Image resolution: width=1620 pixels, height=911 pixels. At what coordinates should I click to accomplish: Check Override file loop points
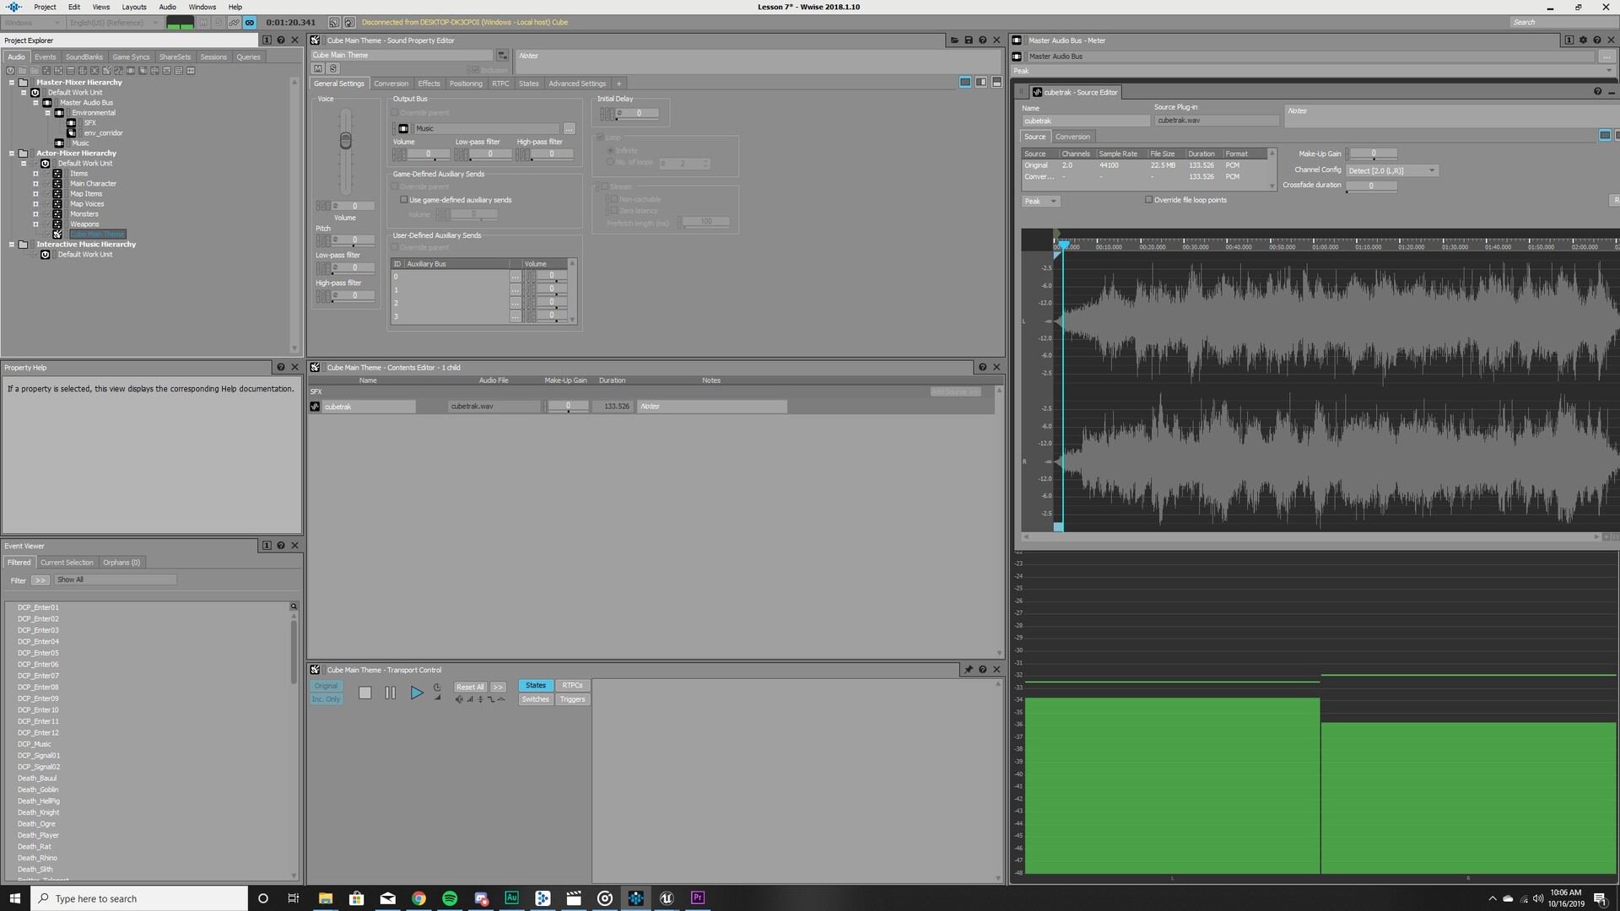coord(1148,200)
